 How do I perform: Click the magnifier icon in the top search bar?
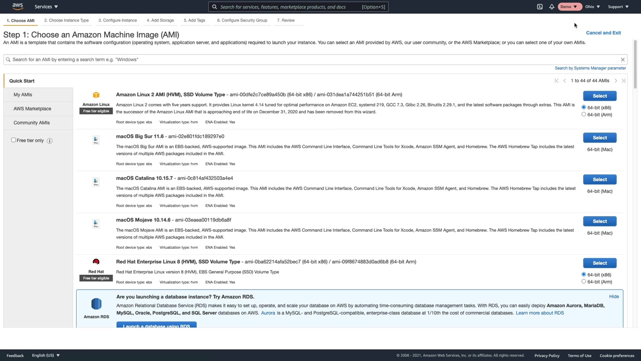click(x=214, y=7)
